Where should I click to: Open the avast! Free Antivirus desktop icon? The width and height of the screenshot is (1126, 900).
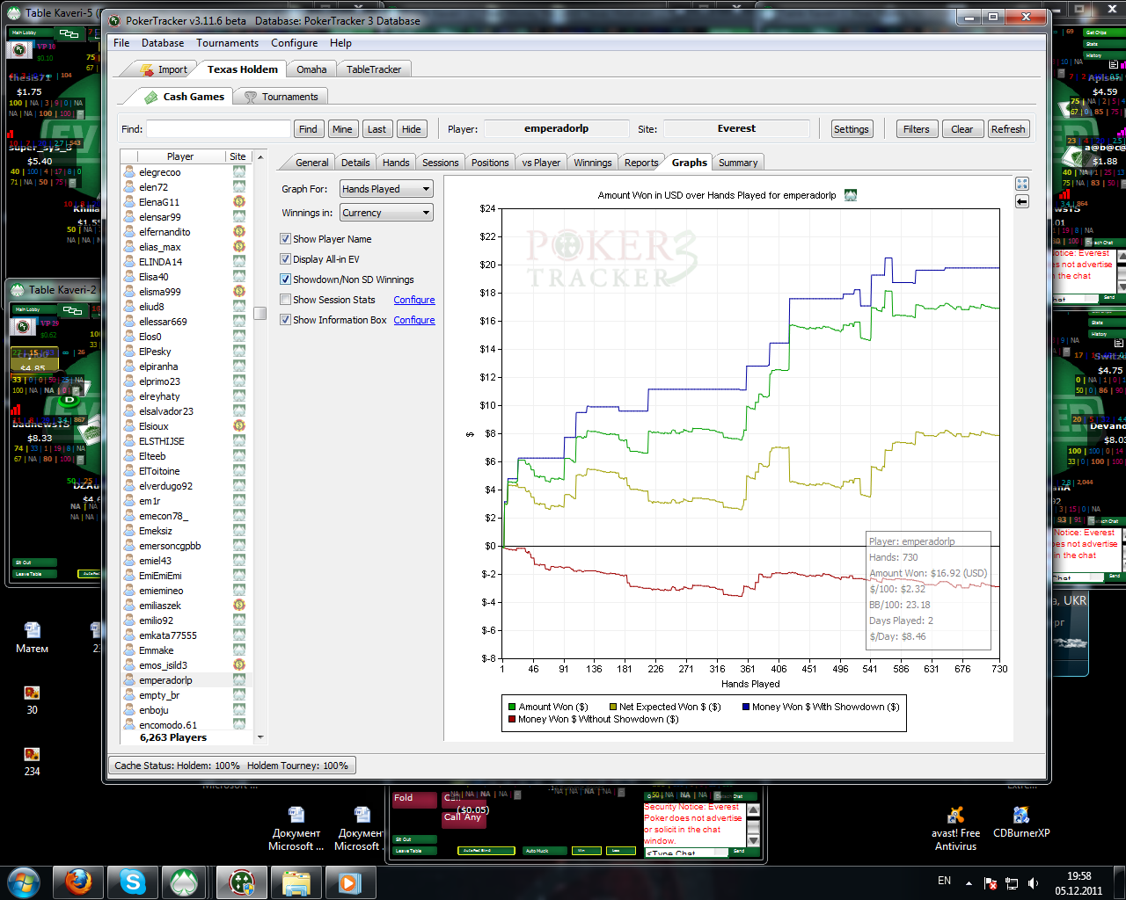pyautogui.click(x=955, y=830)
